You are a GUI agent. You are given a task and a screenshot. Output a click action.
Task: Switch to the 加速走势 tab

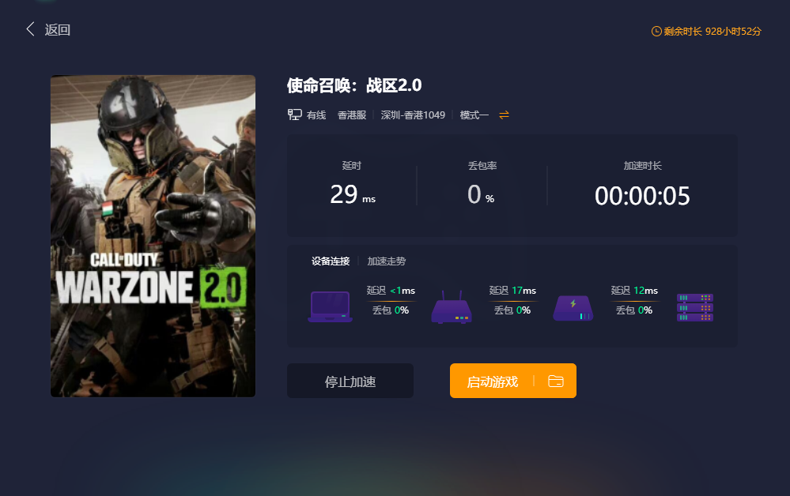coord(387,261)
